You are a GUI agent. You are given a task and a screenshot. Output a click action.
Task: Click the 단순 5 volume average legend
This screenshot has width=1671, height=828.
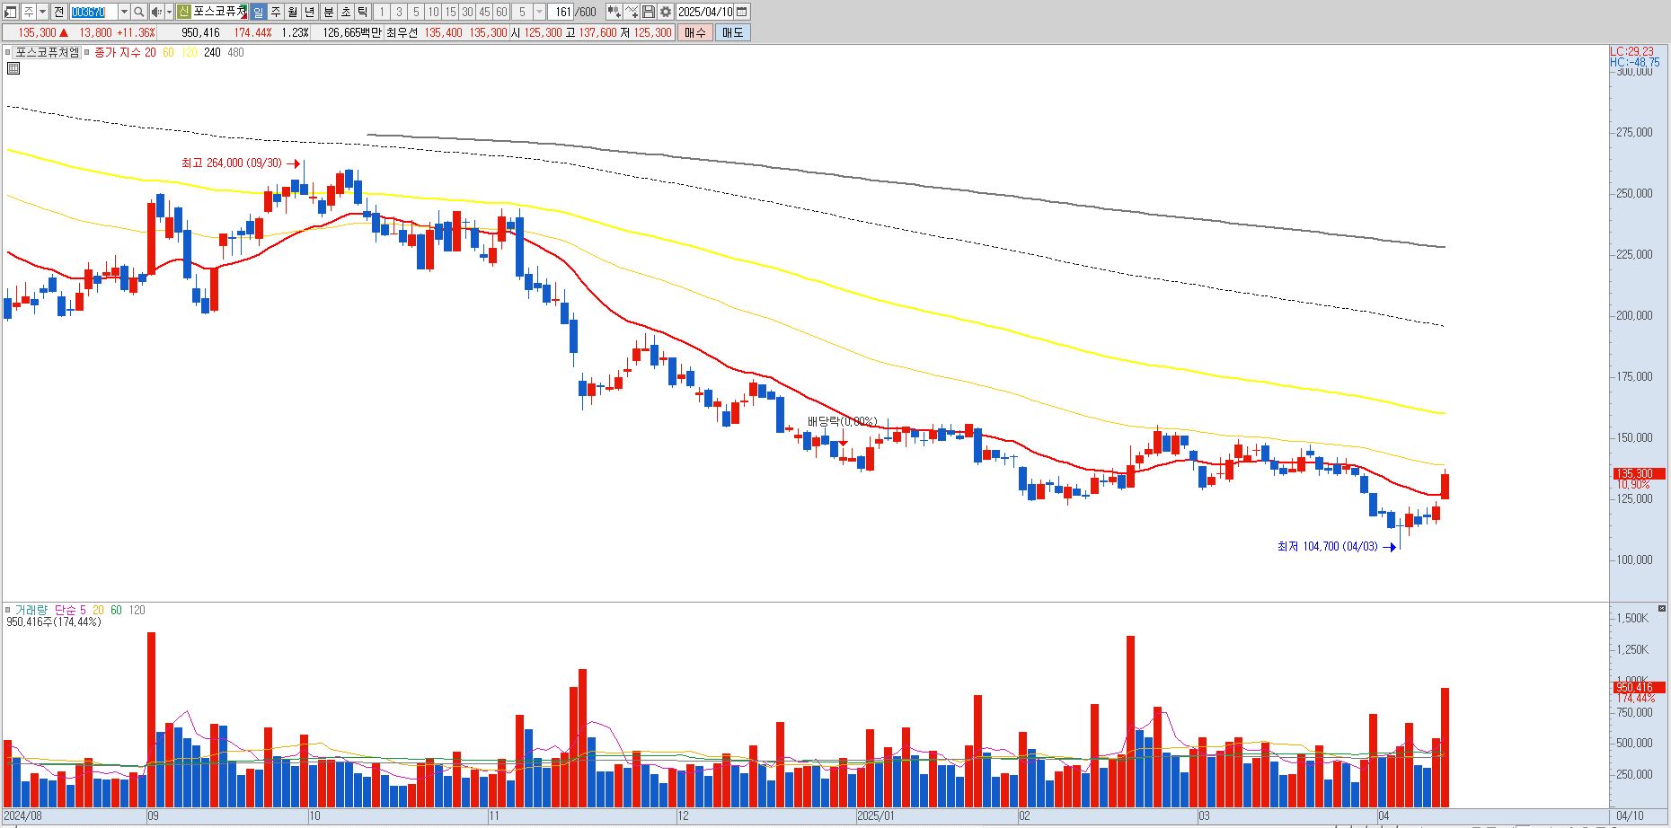click(x=70, y=610)
